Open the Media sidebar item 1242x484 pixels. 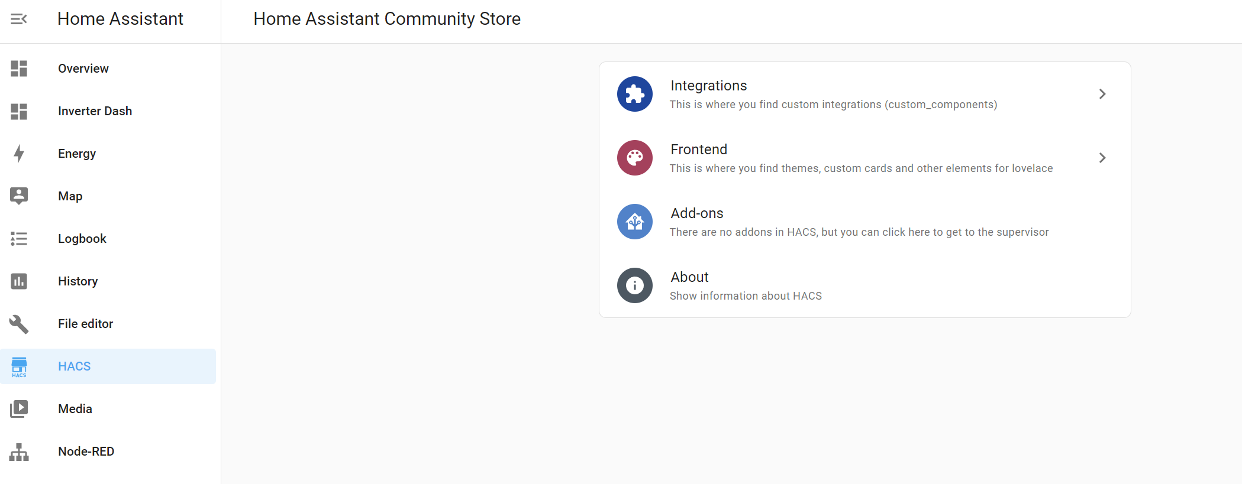coord(75,409)
